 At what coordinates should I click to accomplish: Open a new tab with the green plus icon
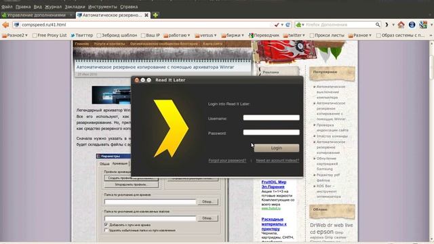[x=155, y=15]
